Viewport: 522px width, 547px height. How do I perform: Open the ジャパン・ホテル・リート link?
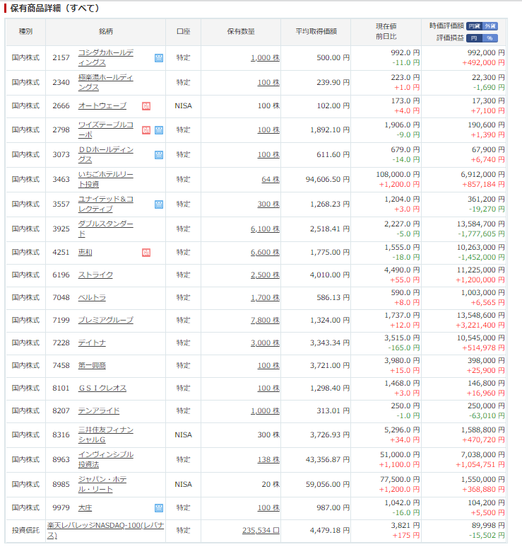pos(102,485)
